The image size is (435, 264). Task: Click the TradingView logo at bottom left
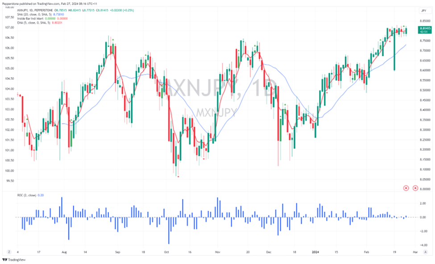14,260
